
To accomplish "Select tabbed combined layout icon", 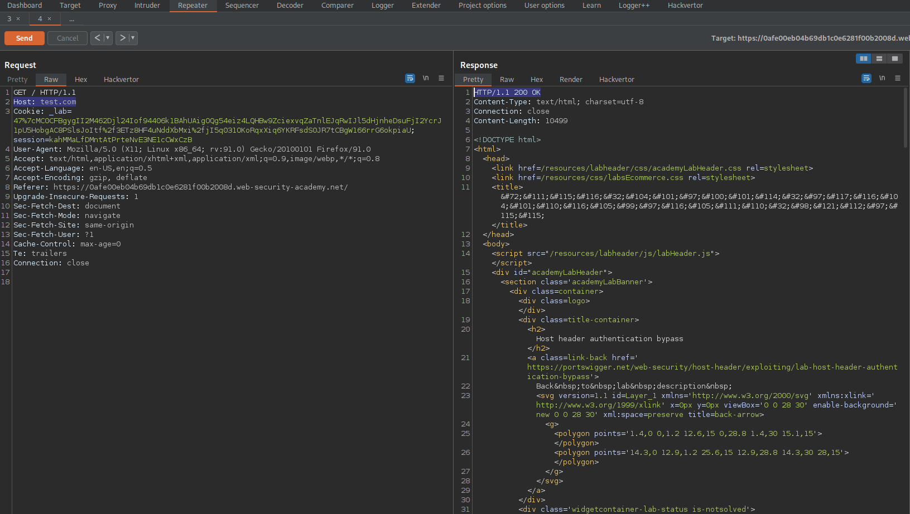I will (x=895, y=59).
